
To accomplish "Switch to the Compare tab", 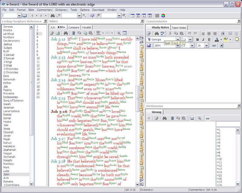I will (74, 27).
